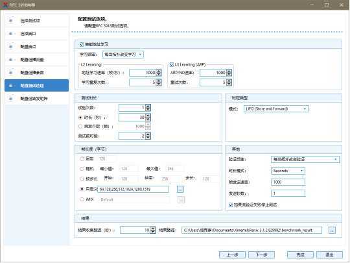This screenshot has width=350, height=263.
Task: Open the last sidebar step below 配置测试选项
Action: click(x=36, y=99)
